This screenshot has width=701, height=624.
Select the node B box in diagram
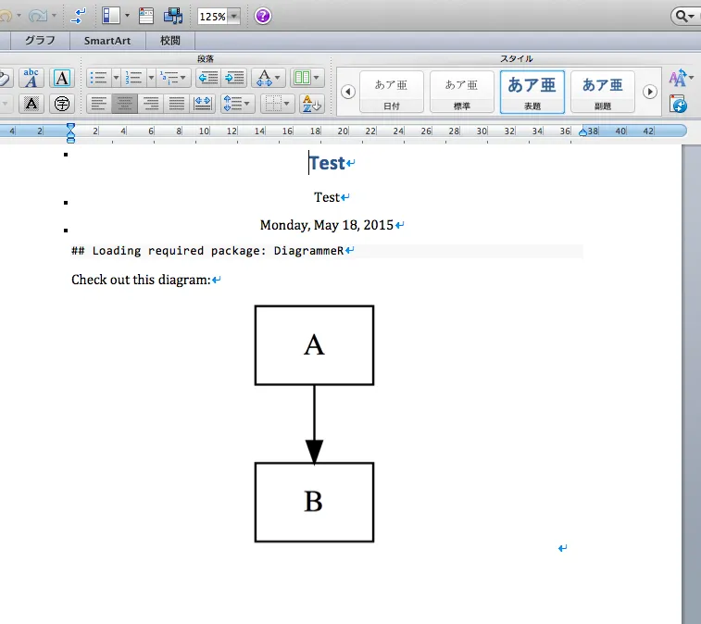coord(314,502)
